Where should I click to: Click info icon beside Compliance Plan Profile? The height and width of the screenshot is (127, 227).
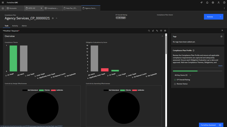click(194, 50)
